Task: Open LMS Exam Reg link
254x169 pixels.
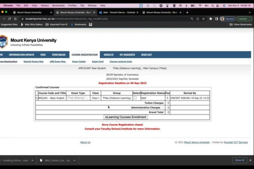Action: coord(58,62)
